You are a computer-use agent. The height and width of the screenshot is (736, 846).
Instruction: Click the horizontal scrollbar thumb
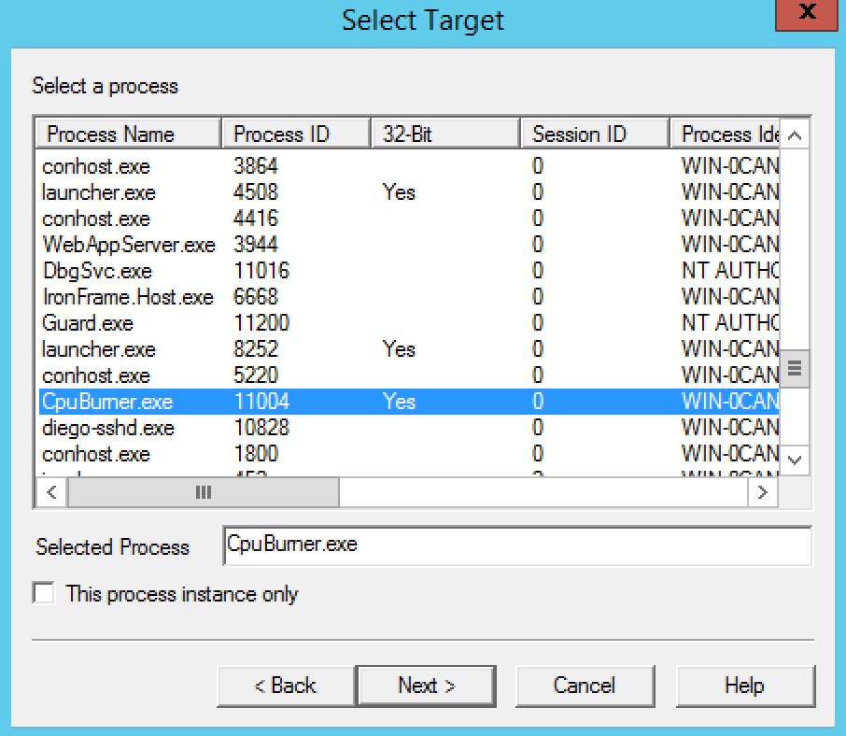[x=204, y=492]
